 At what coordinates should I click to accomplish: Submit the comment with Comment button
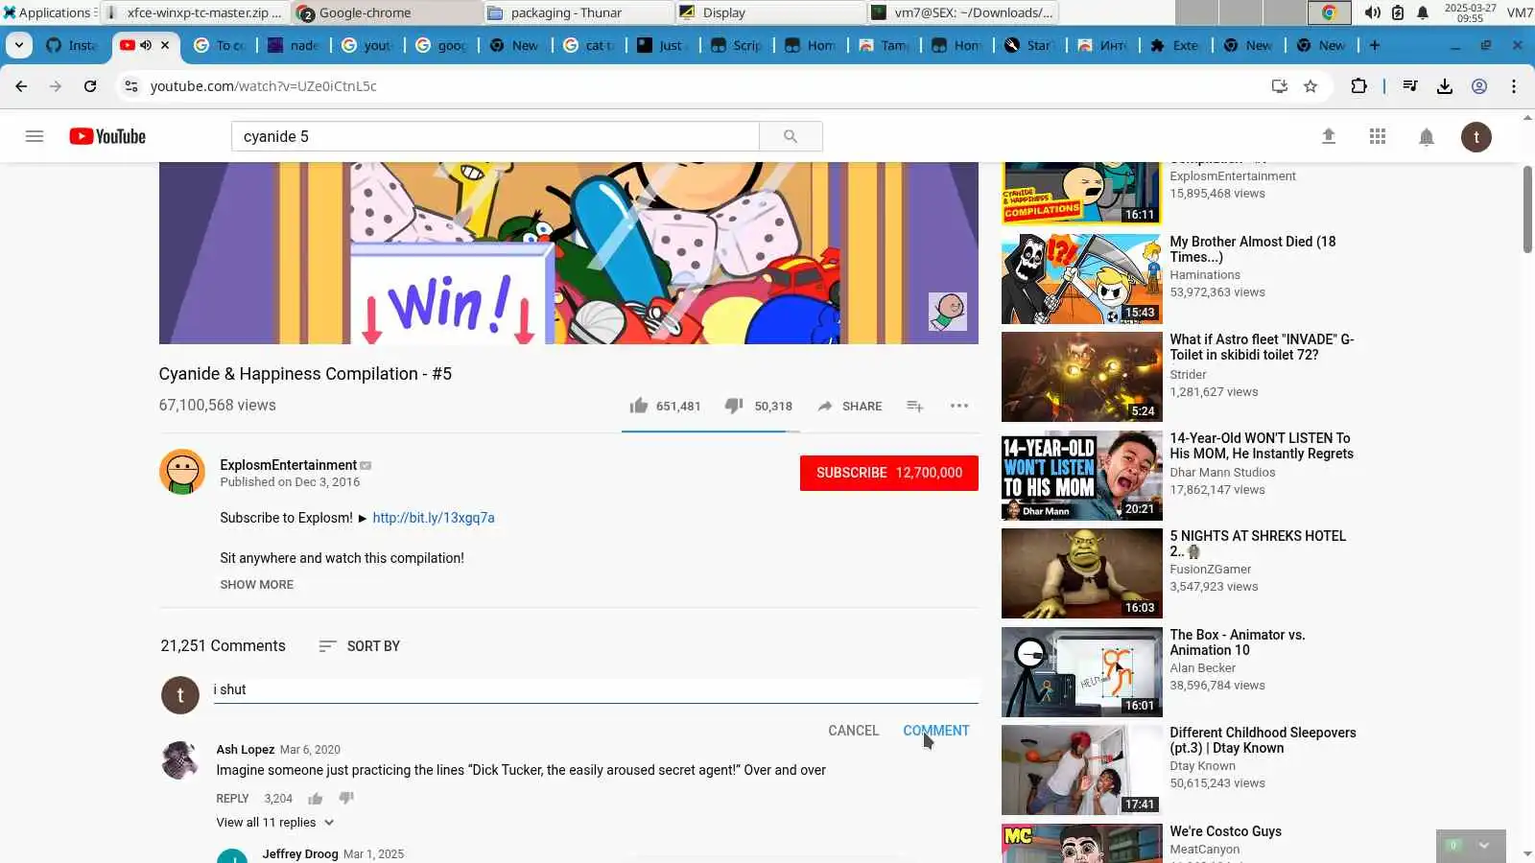pos(936,731)
